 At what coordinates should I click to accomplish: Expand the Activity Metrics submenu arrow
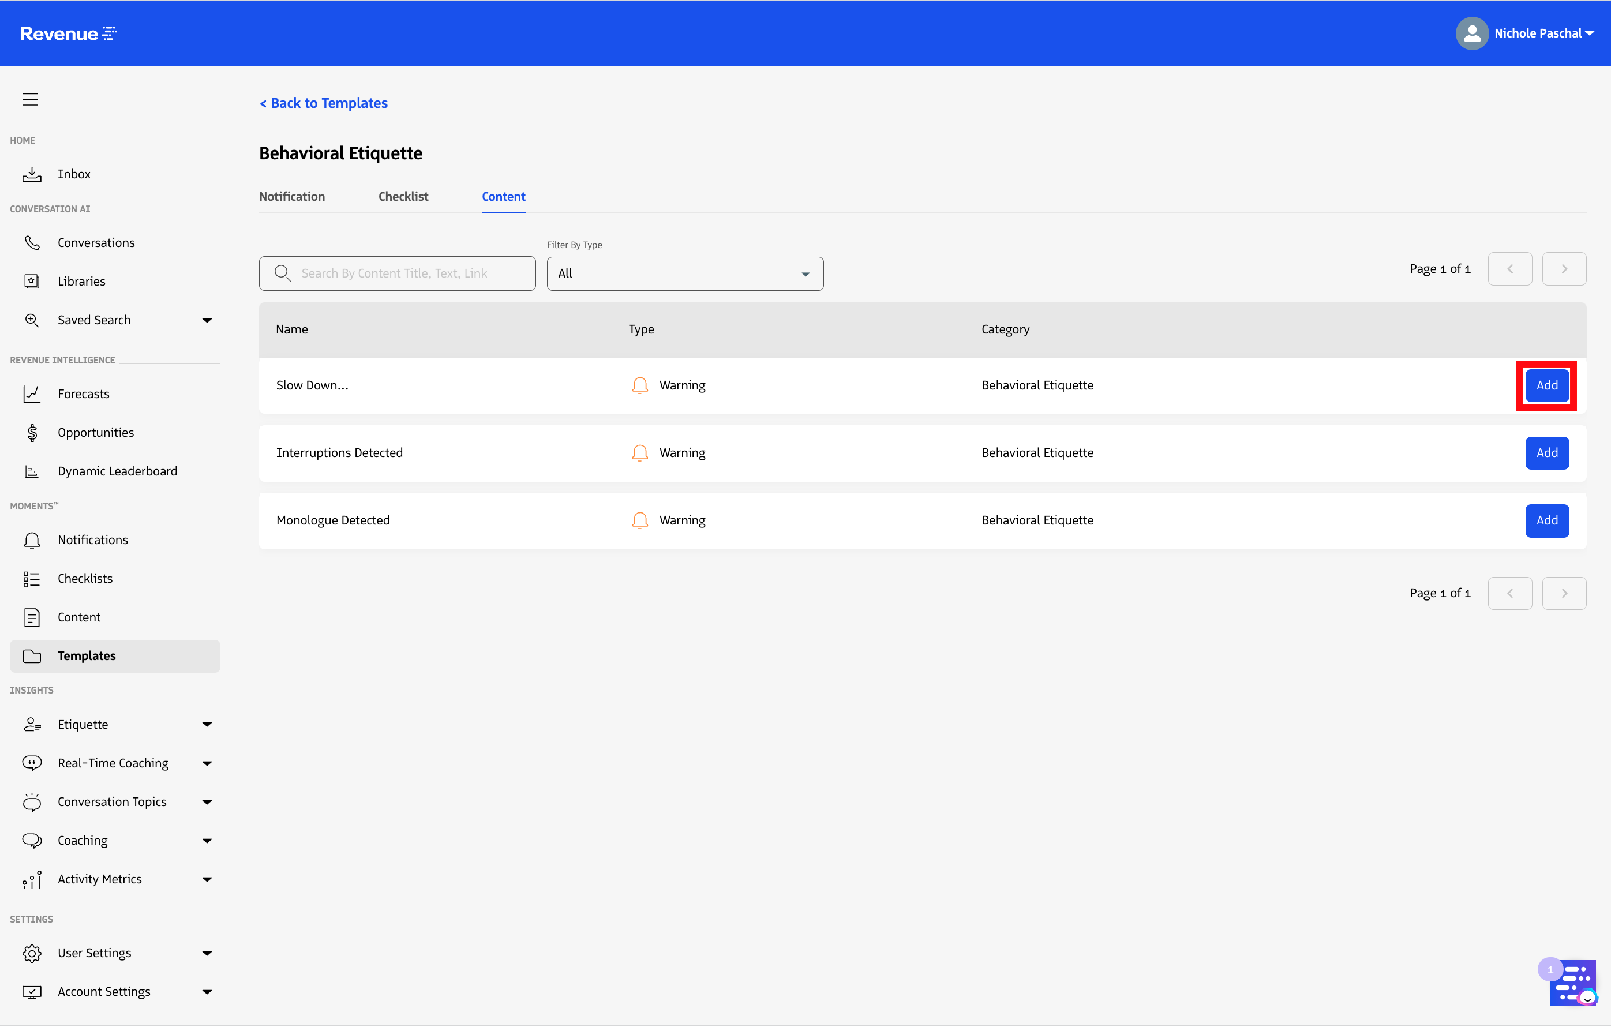207,880
